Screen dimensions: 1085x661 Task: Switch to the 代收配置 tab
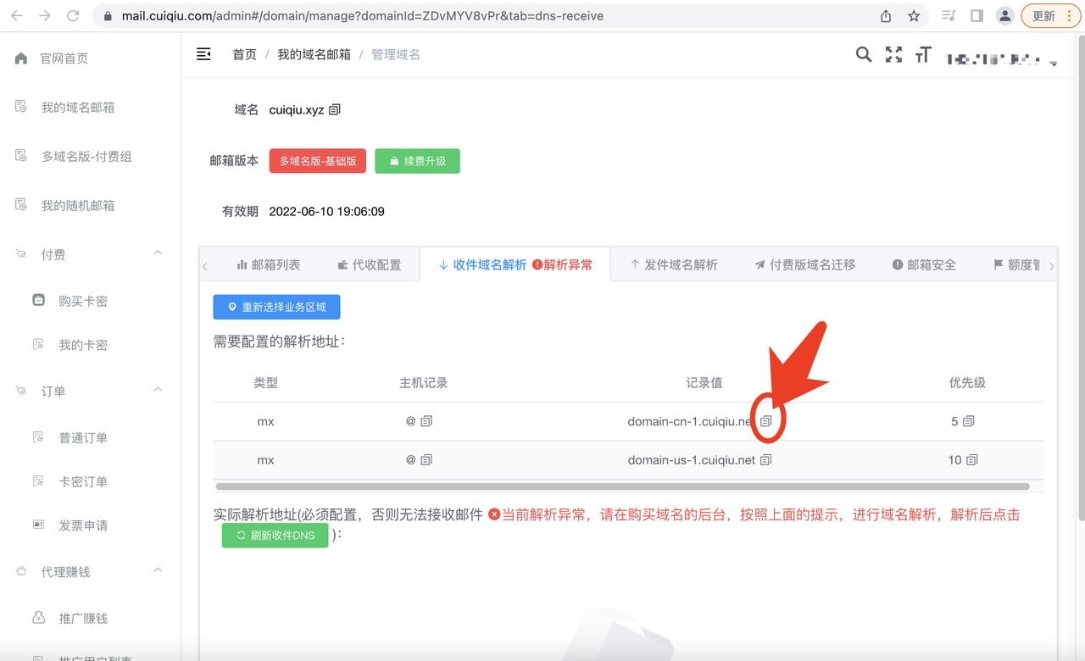coord(369,265)
